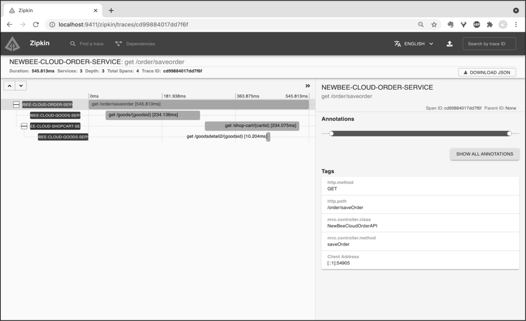Click the upload JSON icon

(x=450, y=44)
